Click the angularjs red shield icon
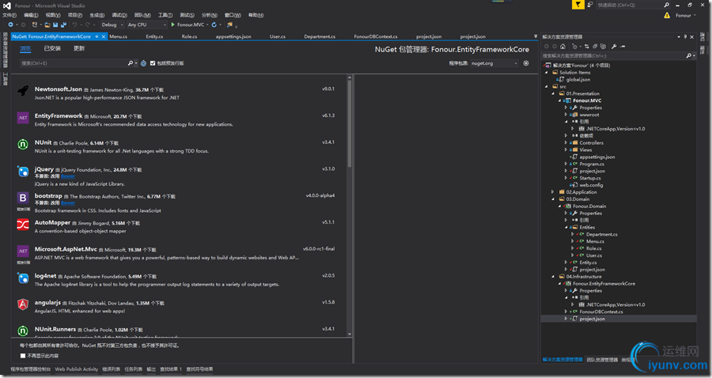This screenshot has height=378, width=712. (x=23, y=304)
